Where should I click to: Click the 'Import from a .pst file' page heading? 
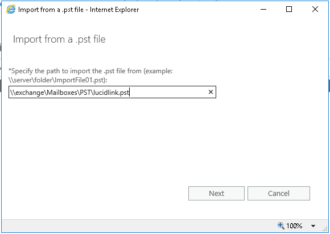59,40
